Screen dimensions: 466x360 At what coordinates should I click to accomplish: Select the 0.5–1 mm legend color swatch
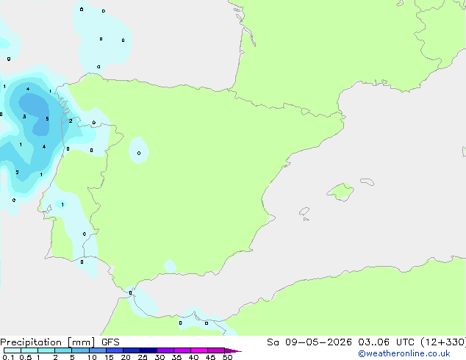29,350
